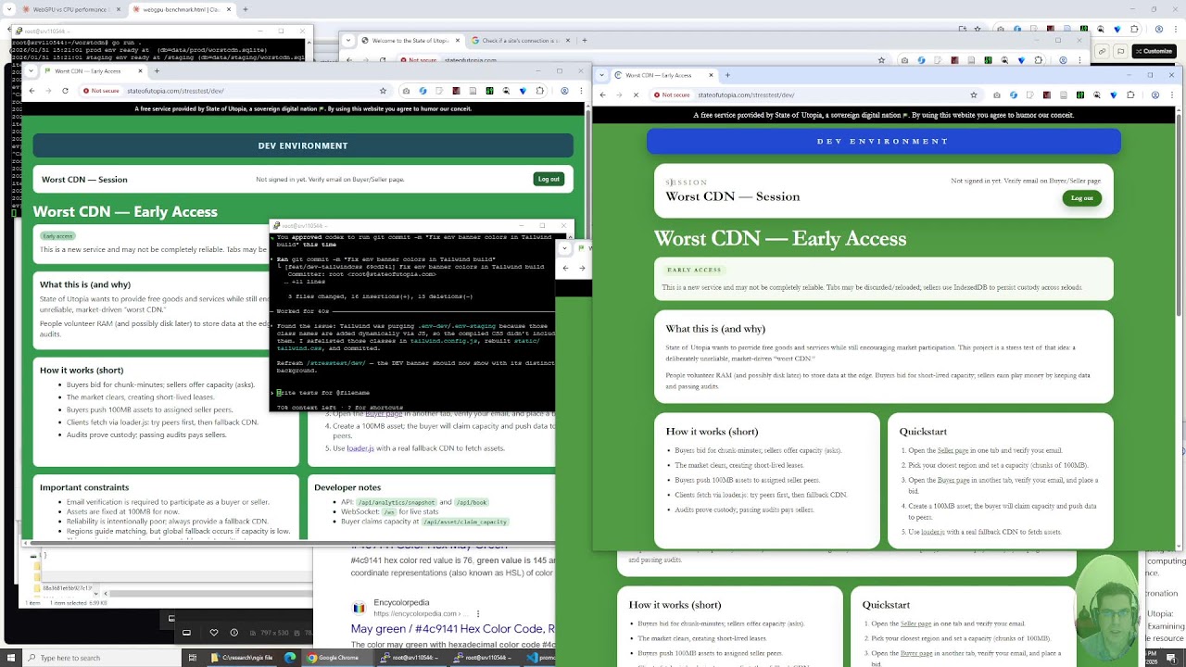Expand tab search chevron in left Chrome window
The width and height of the screenshot is (1186, 667).
[x=32, y=71]
